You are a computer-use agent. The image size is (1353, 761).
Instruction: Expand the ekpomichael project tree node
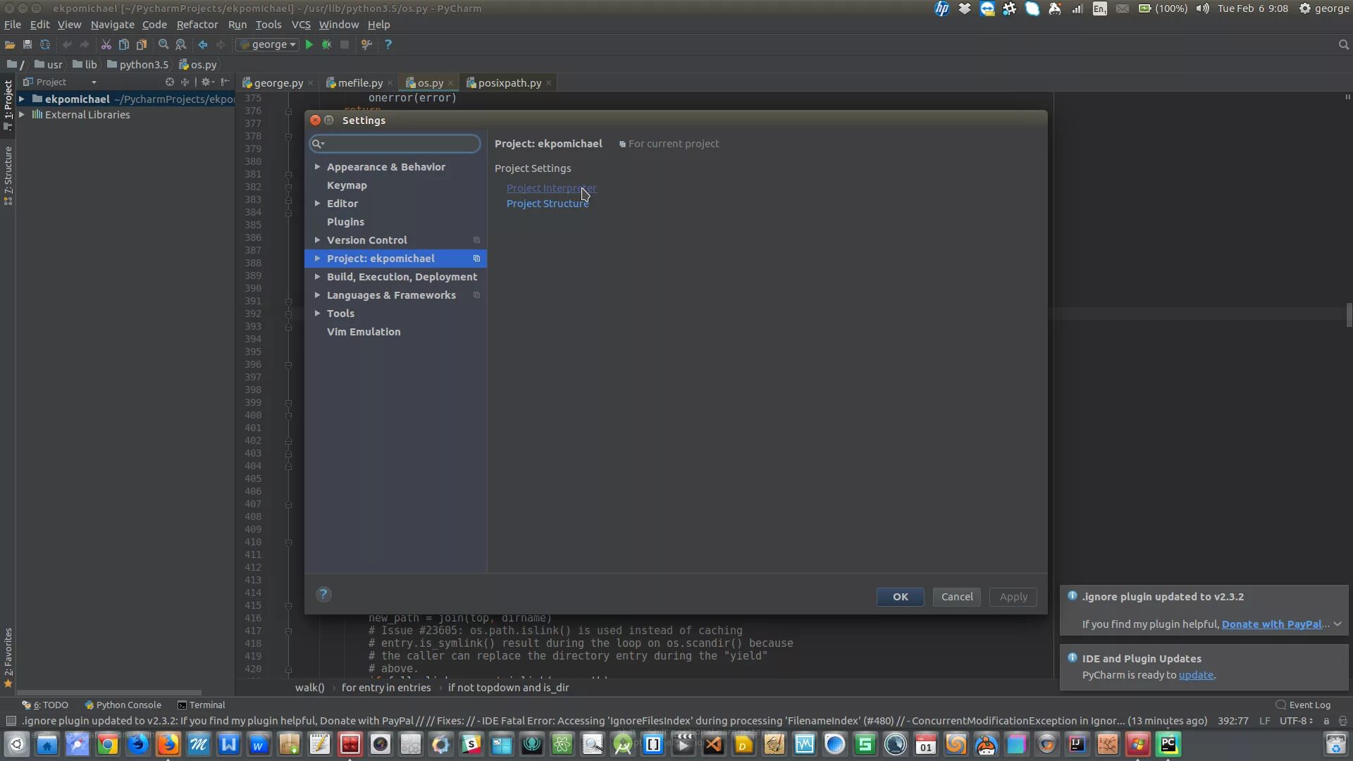click(x=22, y=99)
